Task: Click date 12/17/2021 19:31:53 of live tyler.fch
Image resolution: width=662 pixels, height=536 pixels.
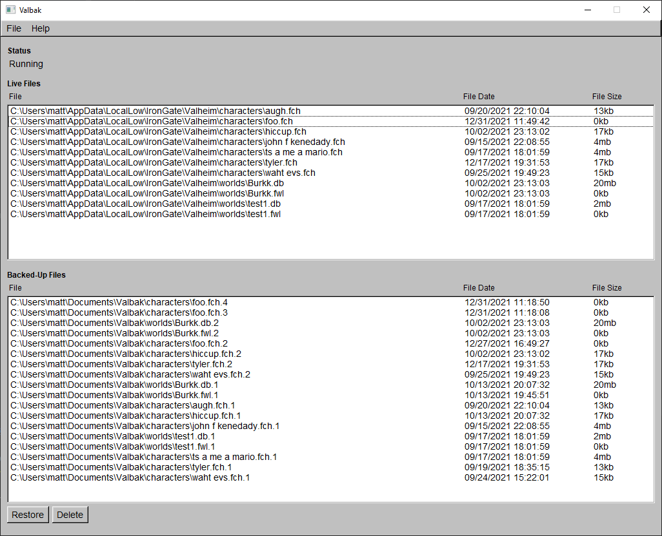Action: (507, 162)
